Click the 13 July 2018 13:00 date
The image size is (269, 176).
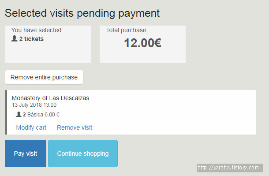point(34,105)
